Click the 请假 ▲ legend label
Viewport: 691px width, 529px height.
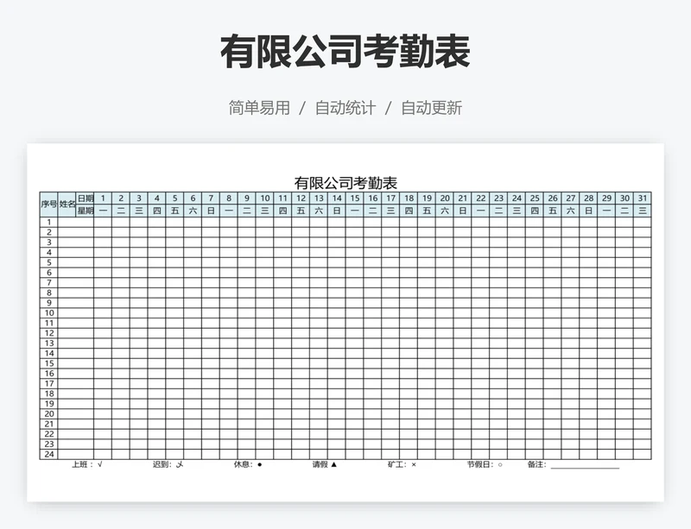click(x=325, y=464)
